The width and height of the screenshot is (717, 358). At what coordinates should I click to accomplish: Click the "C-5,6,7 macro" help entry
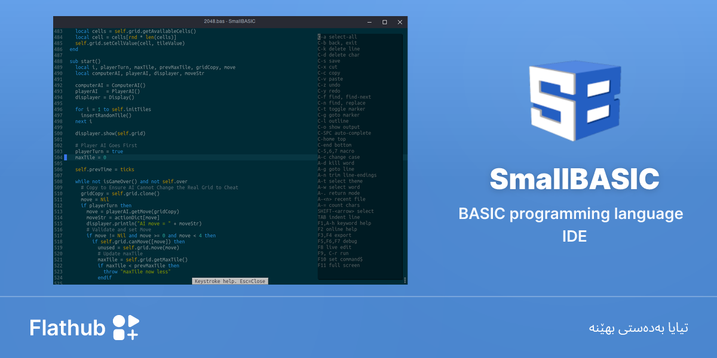click(336, 151)
